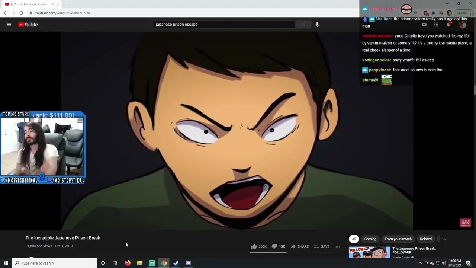Mute the tab using its speaker icon
This screenshot has width=476, height=268.
(x=52, y=4)
